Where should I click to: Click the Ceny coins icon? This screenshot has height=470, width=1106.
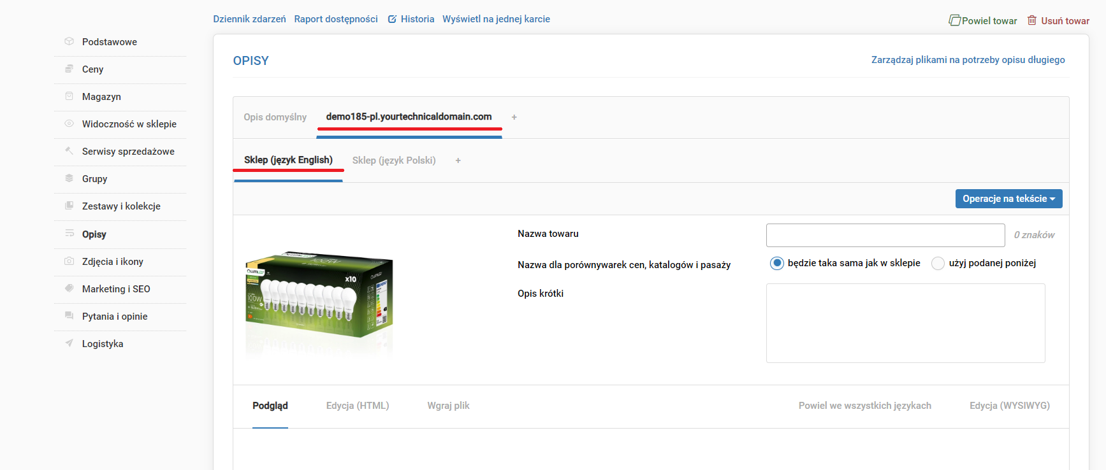click(x=69, y=69)
